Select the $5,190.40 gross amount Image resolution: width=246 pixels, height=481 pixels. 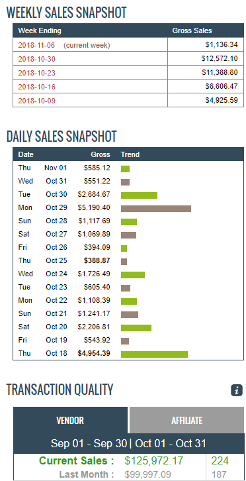[x=94, y=207]
